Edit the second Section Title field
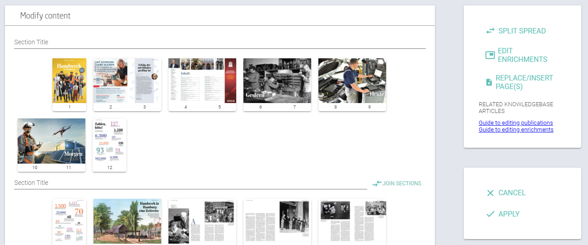The image size is (588, 245). (x=190, y=183)
